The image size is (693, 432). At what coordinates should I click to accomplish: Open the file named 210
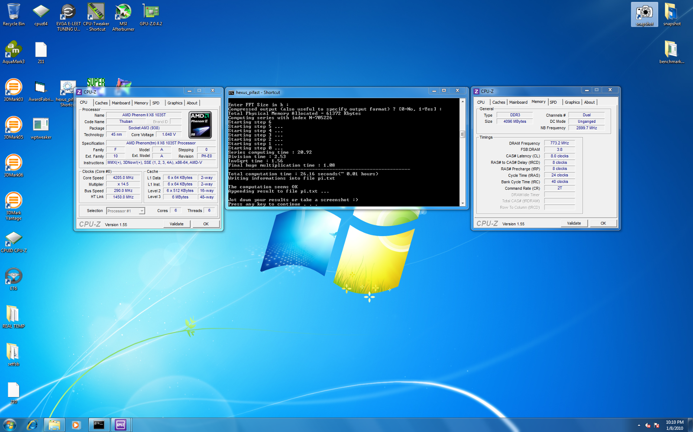click(13, 392)
